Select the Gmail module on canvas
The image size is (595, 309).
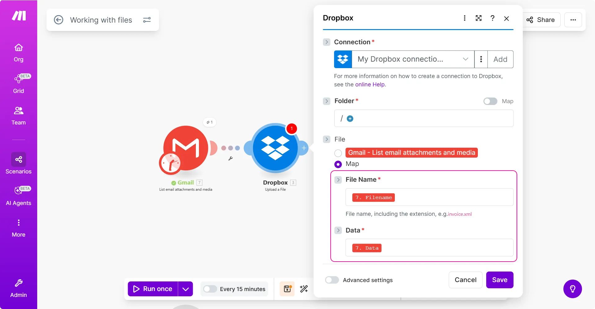click(186, 148)
